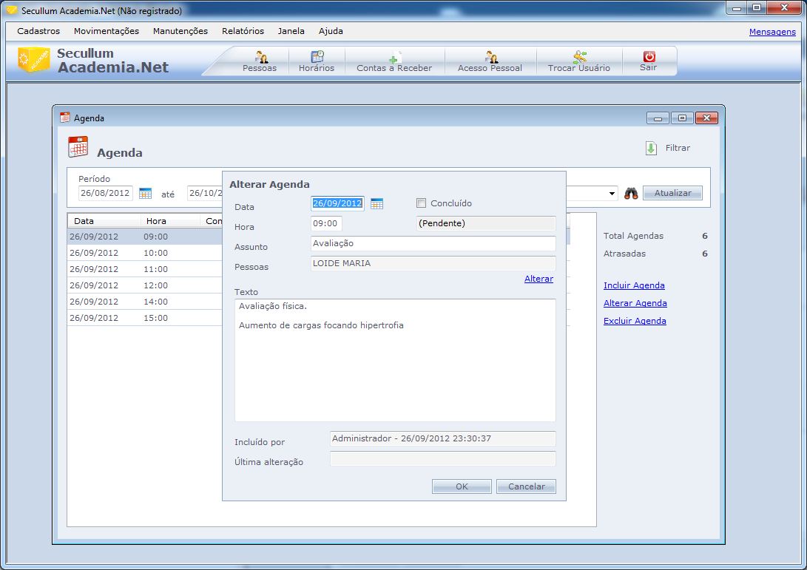The image size is (807, 570).
Task: Click the Alterar link under Pessoas
Action: pyautogui.click(x=538, y=279)
